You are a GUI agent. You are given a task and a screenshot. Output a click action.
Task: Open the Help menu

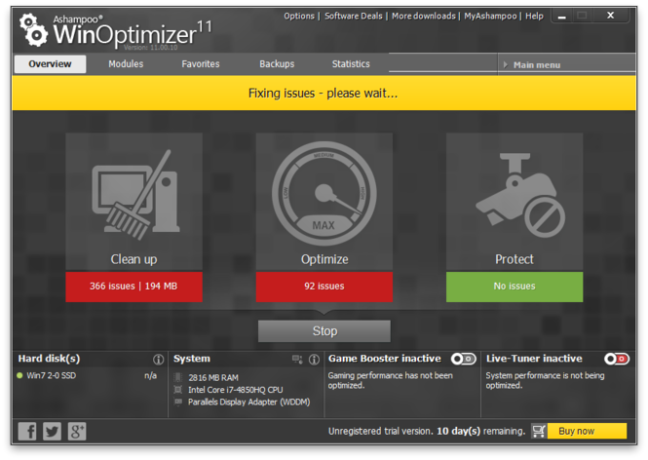tap(534, 17)
